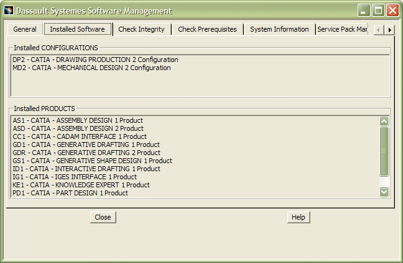The image size is (403, 263).
Task: Open the General tab
Action: (25, 29)
